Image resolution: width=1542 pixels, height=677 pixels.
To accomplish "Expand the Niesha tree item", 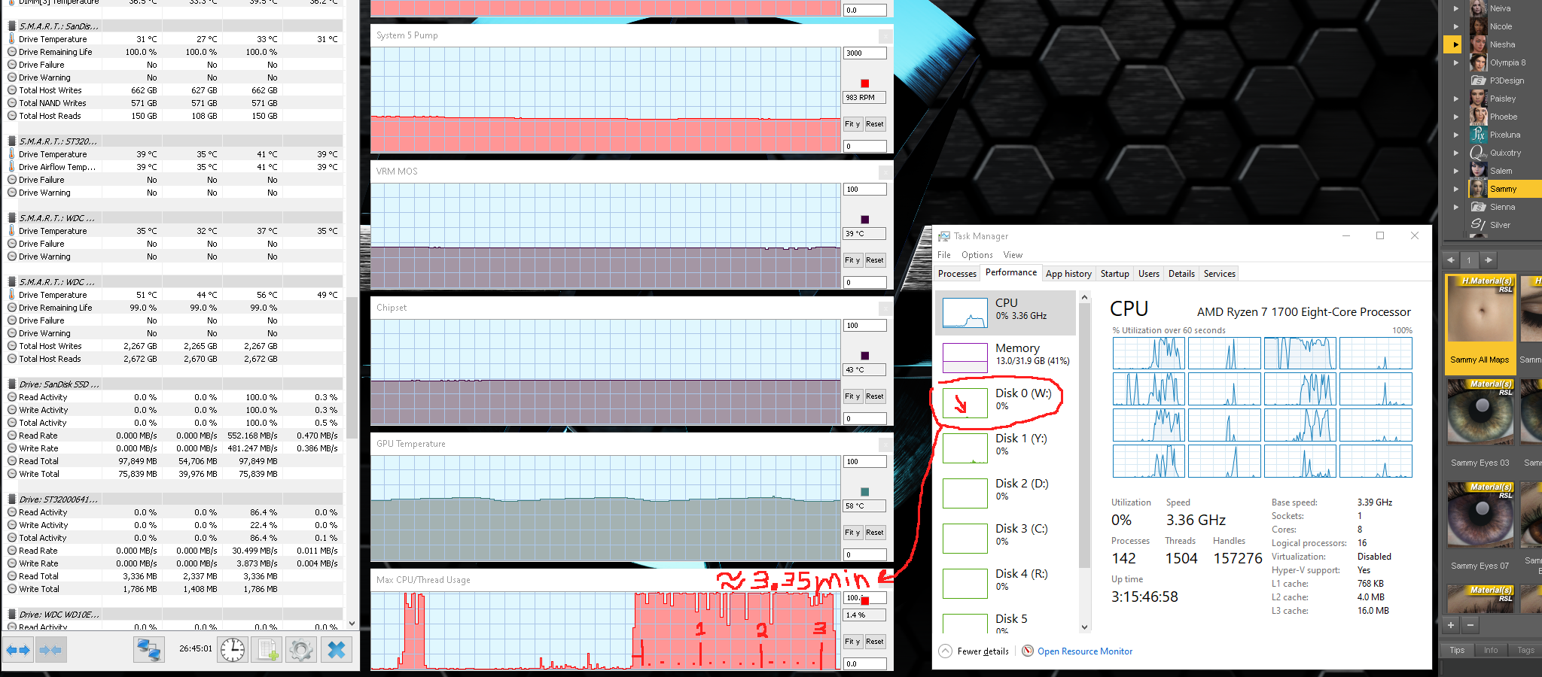I will pos(1455,44).
